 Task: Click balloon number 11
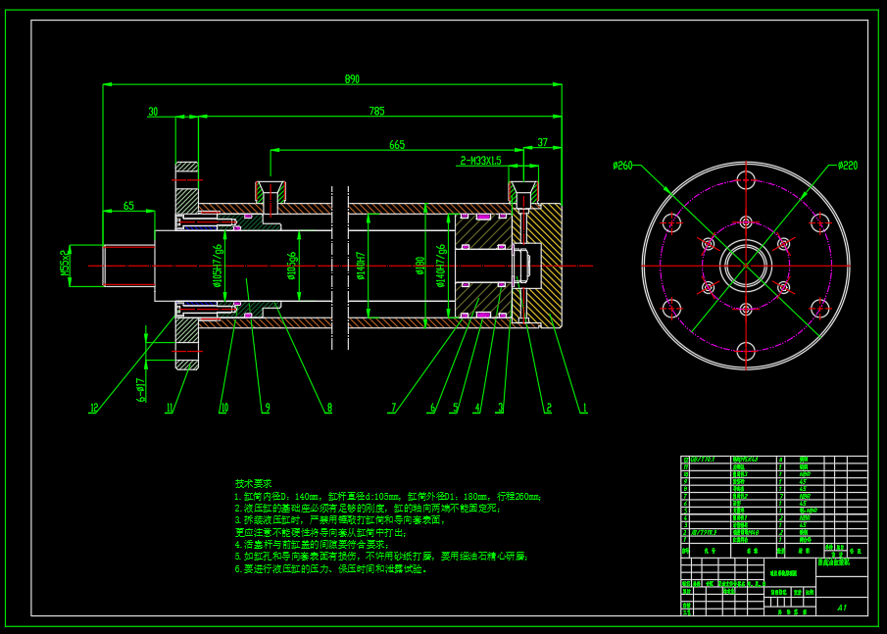click(170, 408)
